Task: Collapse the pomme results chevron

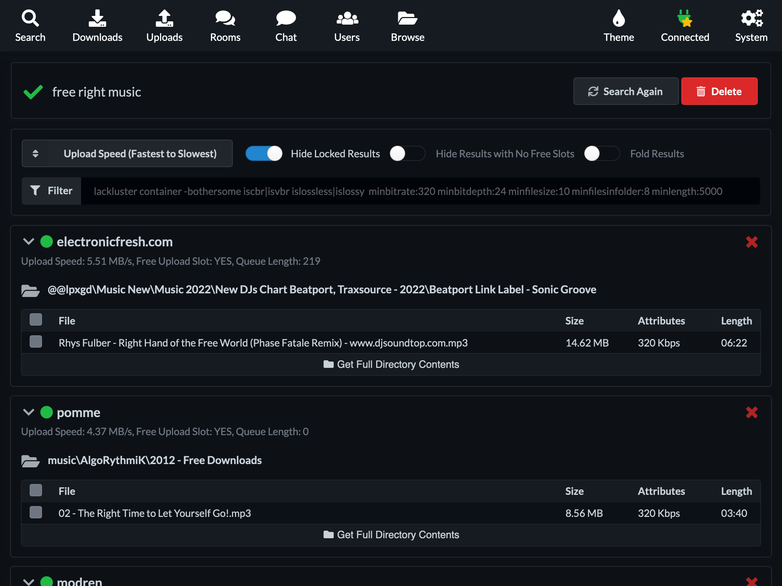Action: [x=29, y=412]
